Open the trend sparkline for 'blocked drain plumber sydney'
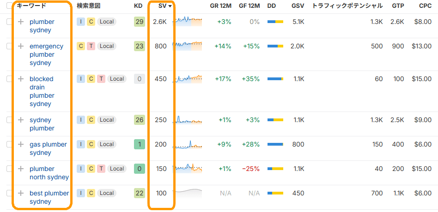 (187, 79)
